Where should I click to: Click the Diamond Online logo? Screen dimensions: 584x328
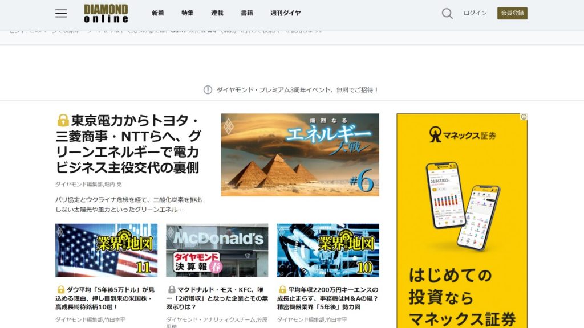tap(106, 14)
